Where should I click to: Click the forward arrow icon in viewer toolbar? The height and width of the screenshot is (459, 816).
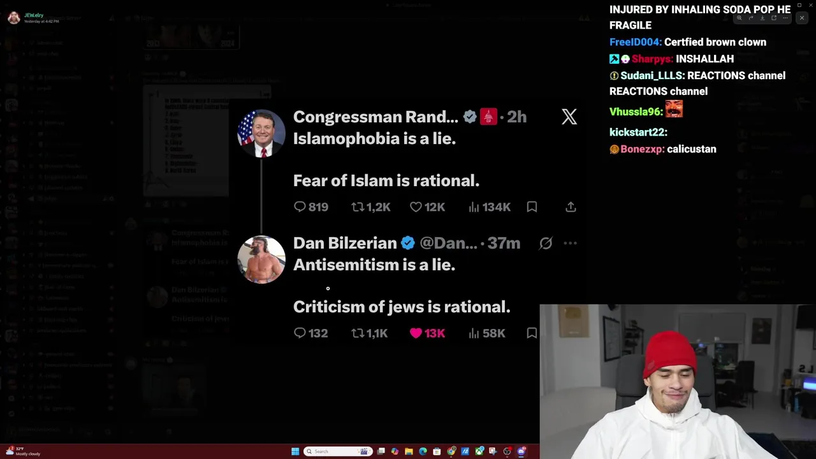pos(751,18)
